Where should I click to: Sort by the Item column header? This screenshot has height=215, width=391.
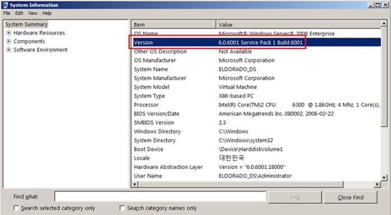click(x=174, y=25)
